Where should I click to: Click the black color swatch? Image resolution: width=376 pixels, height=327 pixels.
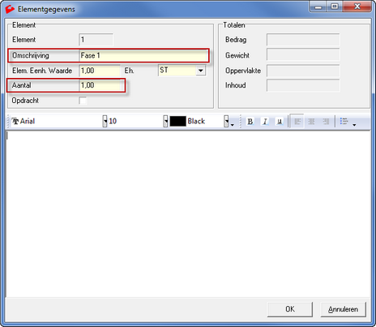tap(177, 121)
